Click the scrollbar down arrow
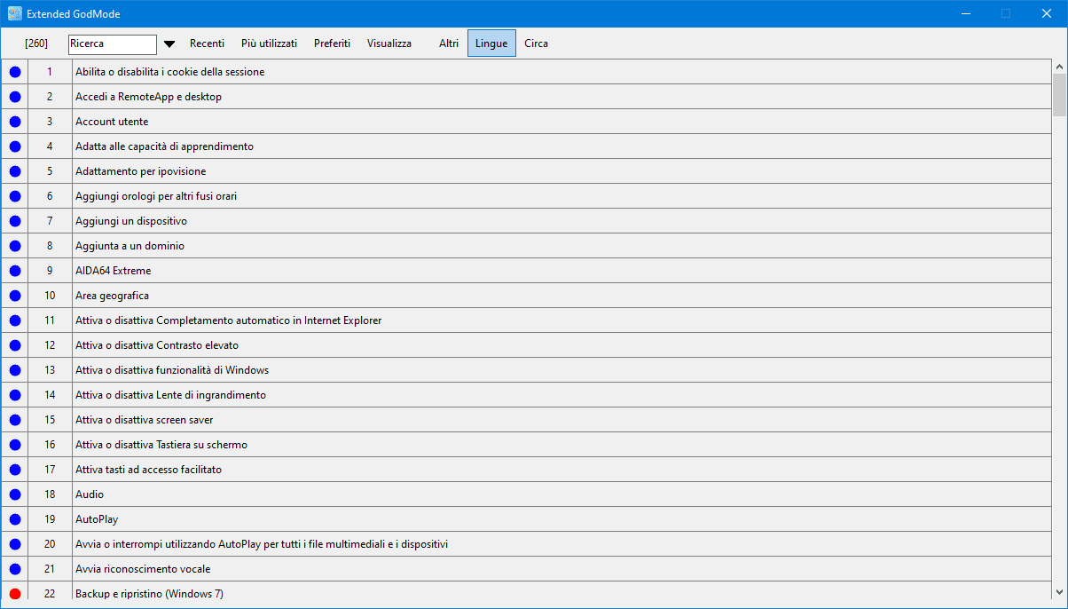The width and height of the screenshot is (1068, 609). [1059, 591]
